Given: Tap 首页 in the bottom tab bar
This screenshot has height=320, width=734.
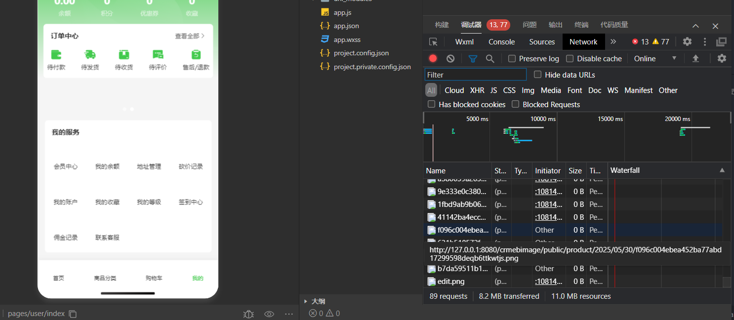Looking at the screenshot, I should click(59, 278).
